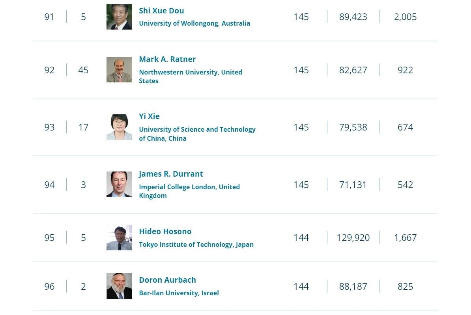
Task: Click James R. Durrant's profile photo
Action: 119,185
